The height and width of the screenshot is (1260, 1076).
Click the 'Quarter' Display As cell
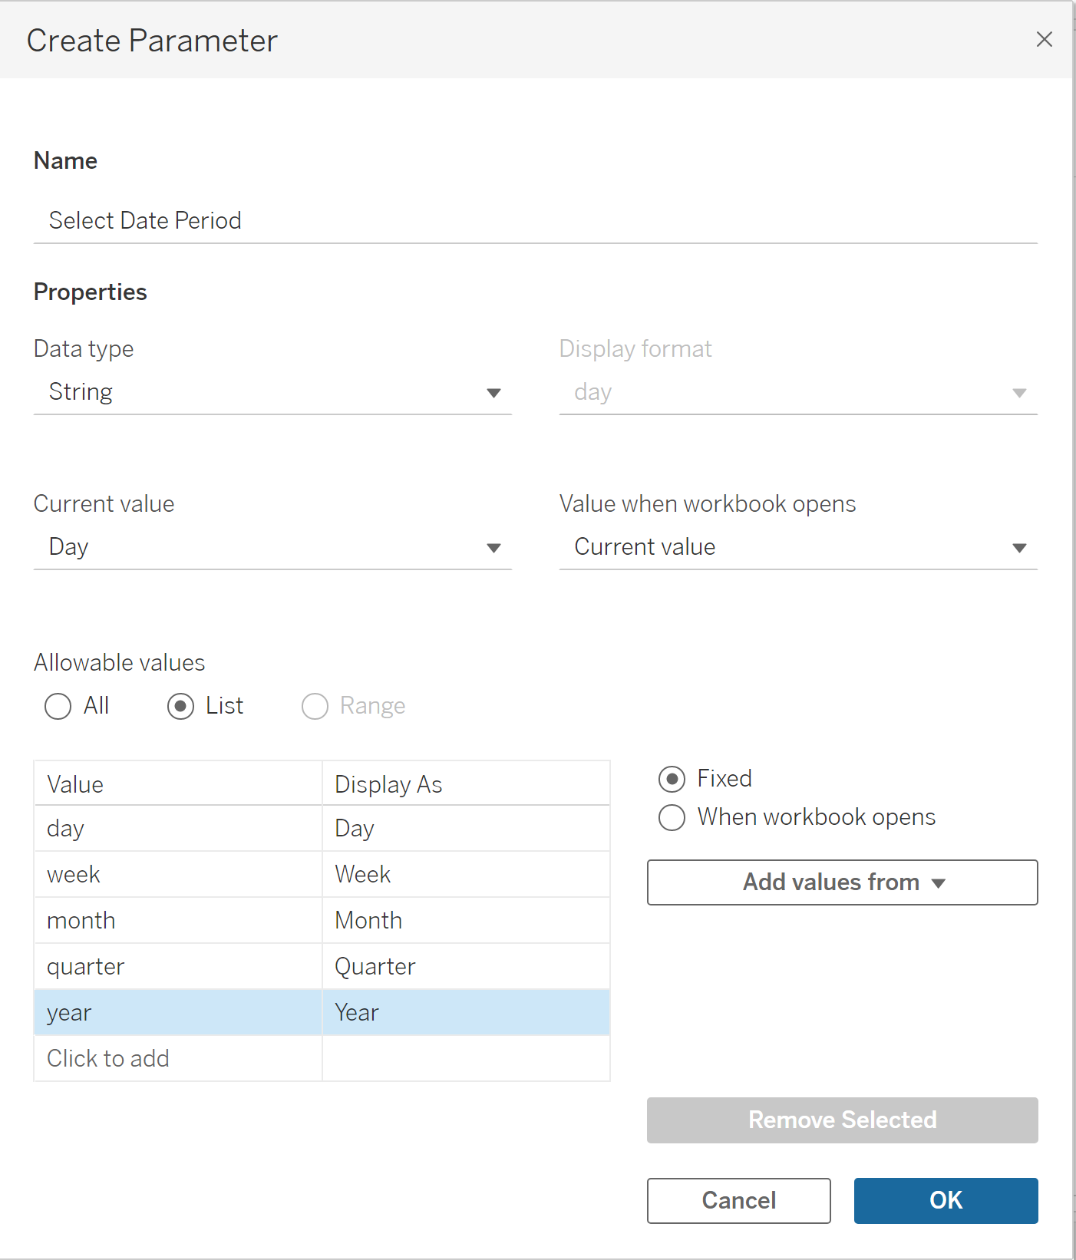tap(465, 967)
